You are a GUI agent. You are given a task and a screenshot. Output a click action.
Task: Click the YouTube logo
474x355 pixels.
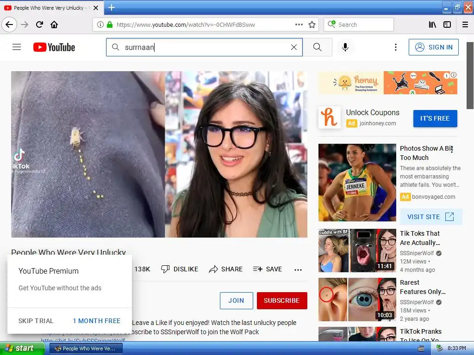point(54,47)
